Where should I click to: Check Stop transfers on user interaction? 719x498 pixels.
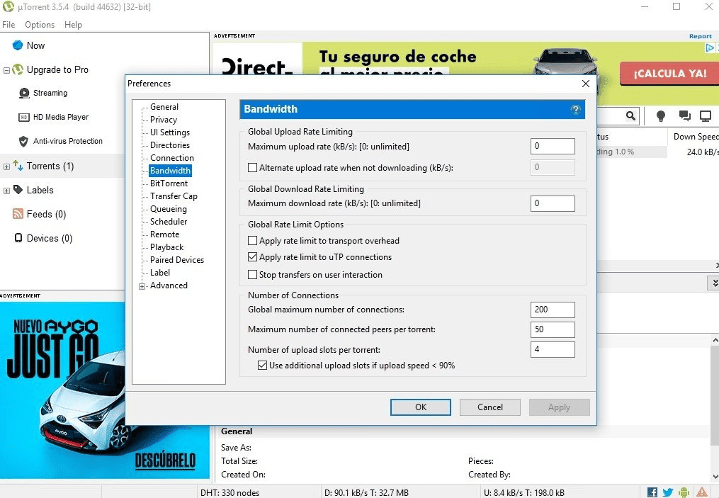pyautogui.click(x=252, y=275)
